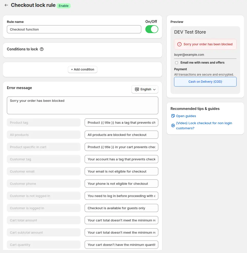247x253 pixels.
Task: Click the Cart subtotal amount label field
Action: [44, 232]
